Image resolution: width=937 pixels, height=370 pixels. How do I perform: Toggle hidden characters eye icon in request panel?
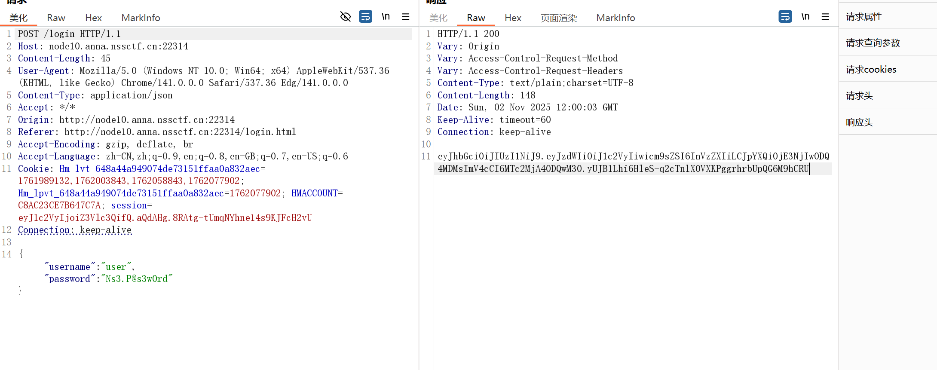(345, 17)
